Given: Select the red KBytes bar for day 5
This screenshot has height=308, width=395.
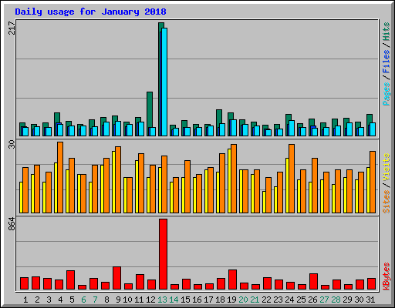Looking at the screenshot, I should [x=70, y=280].
